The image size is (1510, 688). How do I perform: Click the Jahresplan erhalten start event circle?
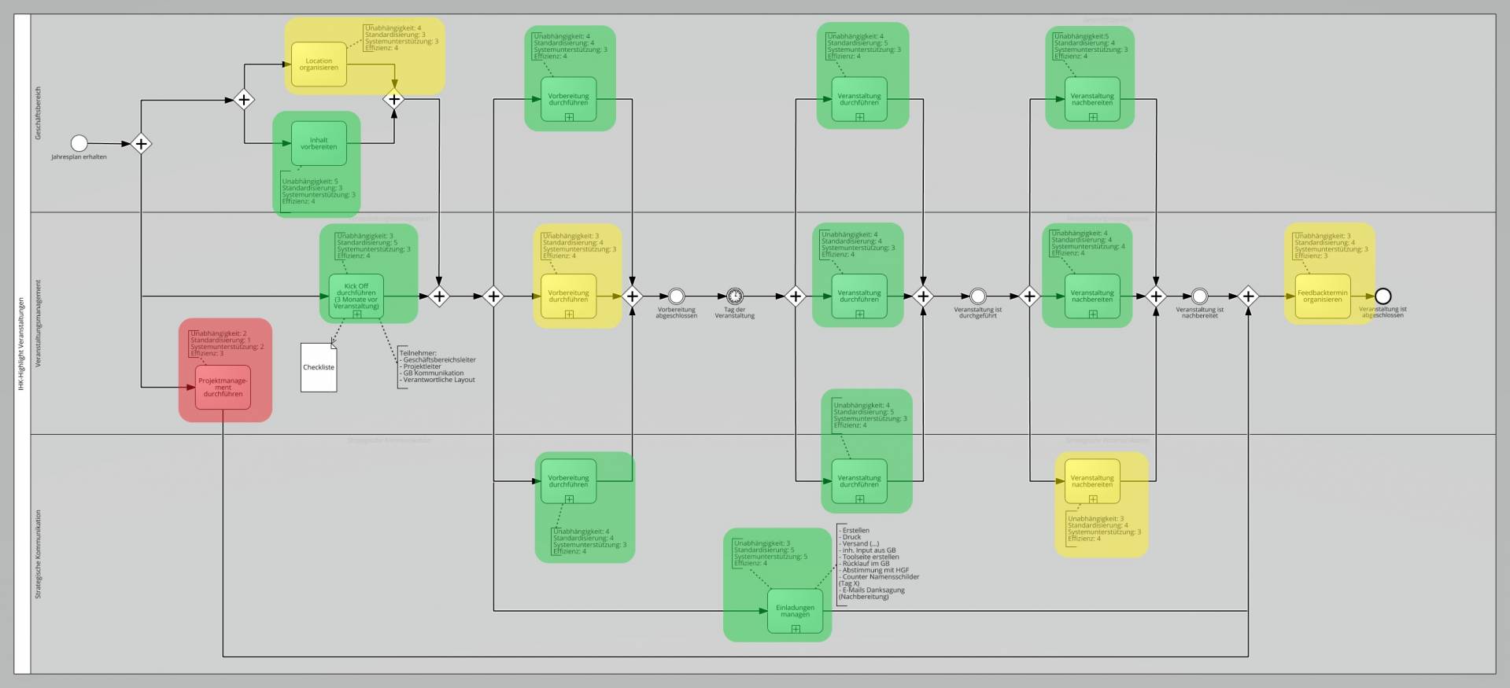[x=79, y=143]
